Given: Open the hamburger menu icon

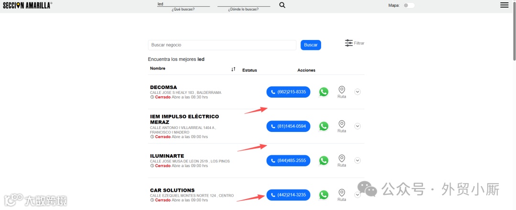Looking at the screenshot, I should coord(504,5).
